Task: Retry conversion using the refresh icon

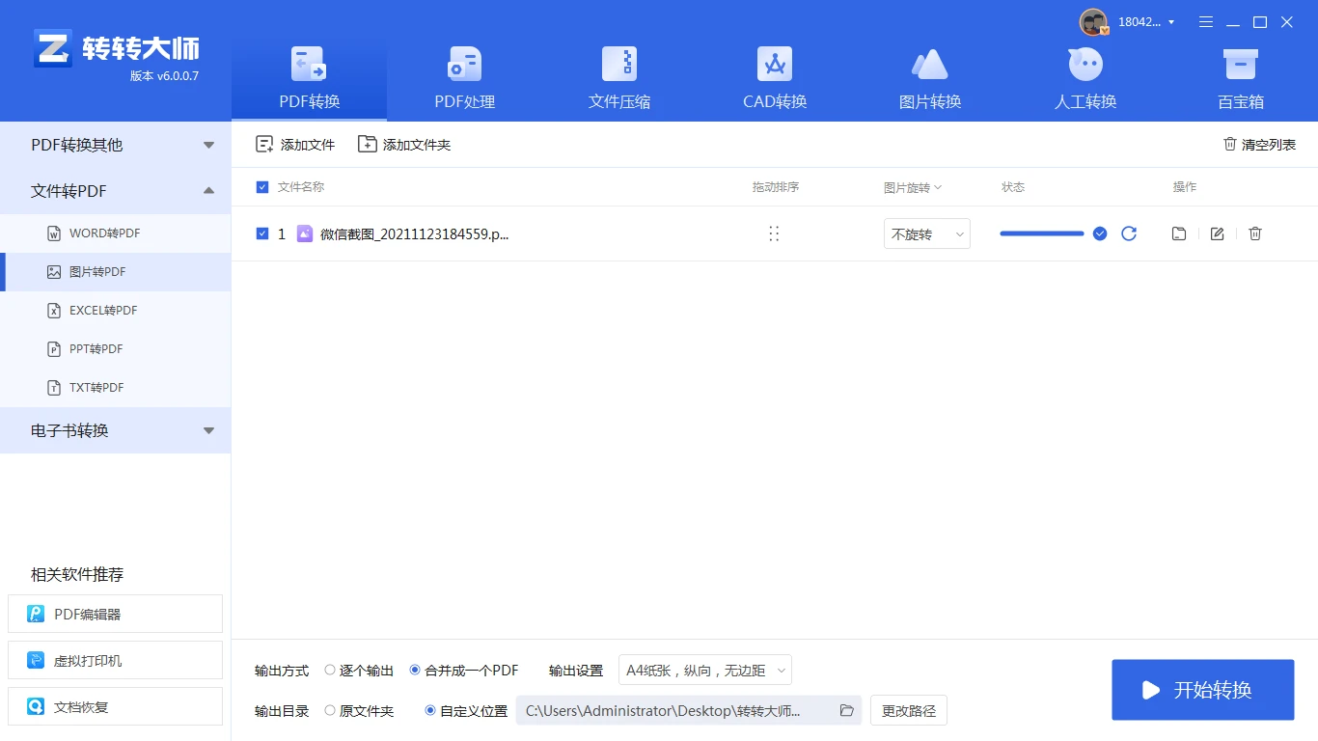Action: (1129, 233)
